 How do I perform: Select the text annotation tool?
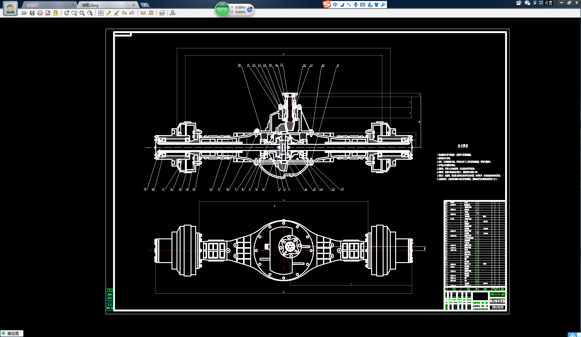coord(101,13)
